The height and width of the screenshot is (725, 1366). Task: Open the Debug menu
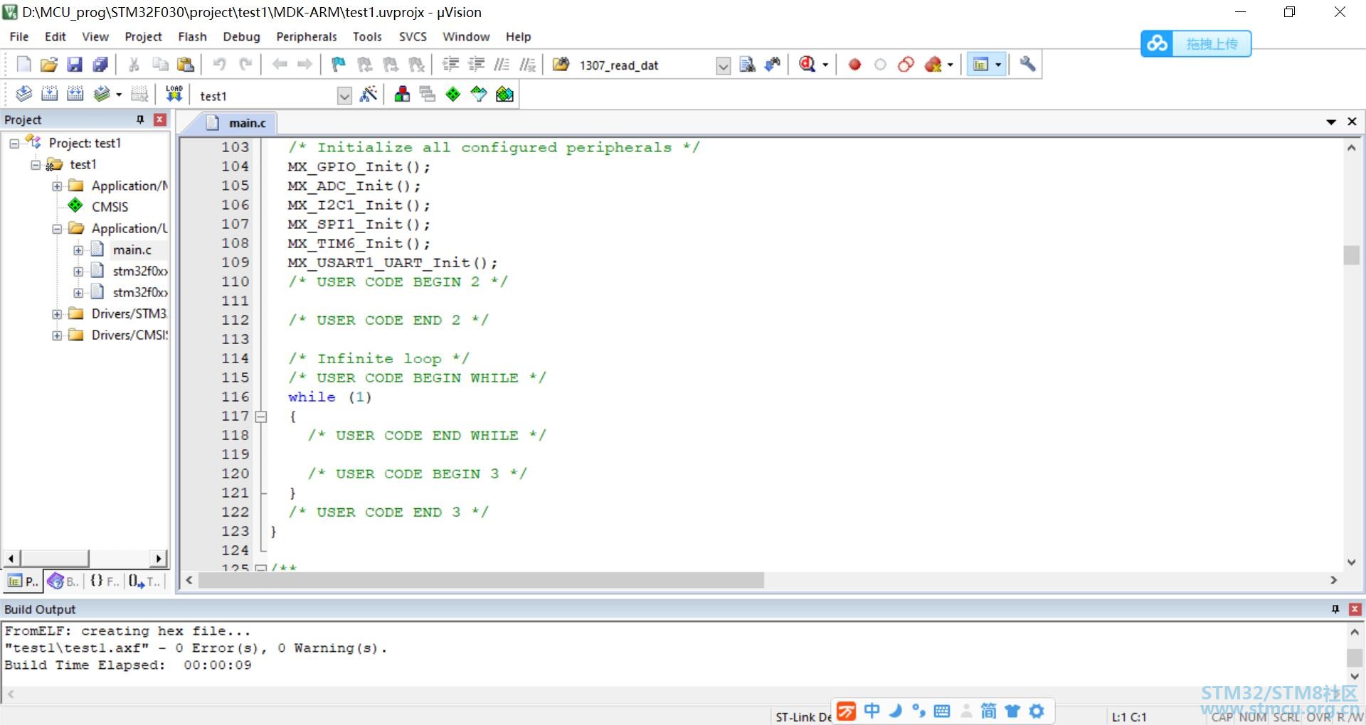click(241, 36)
